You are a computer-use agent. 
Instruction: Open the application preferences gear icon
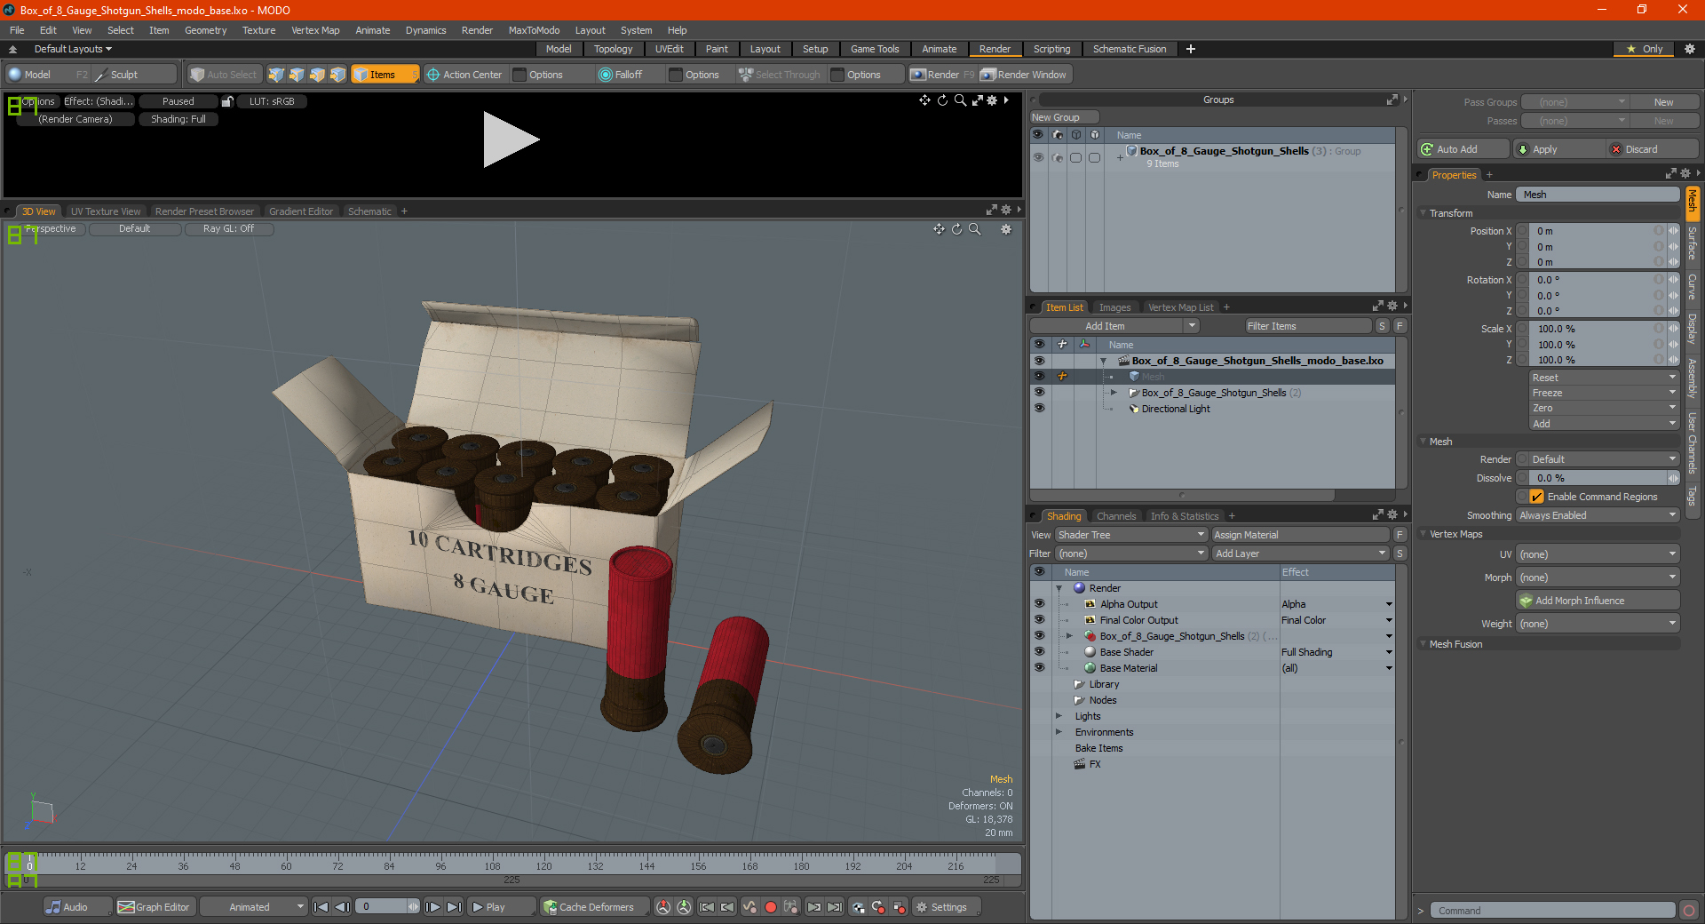[x=1690, y=49]
